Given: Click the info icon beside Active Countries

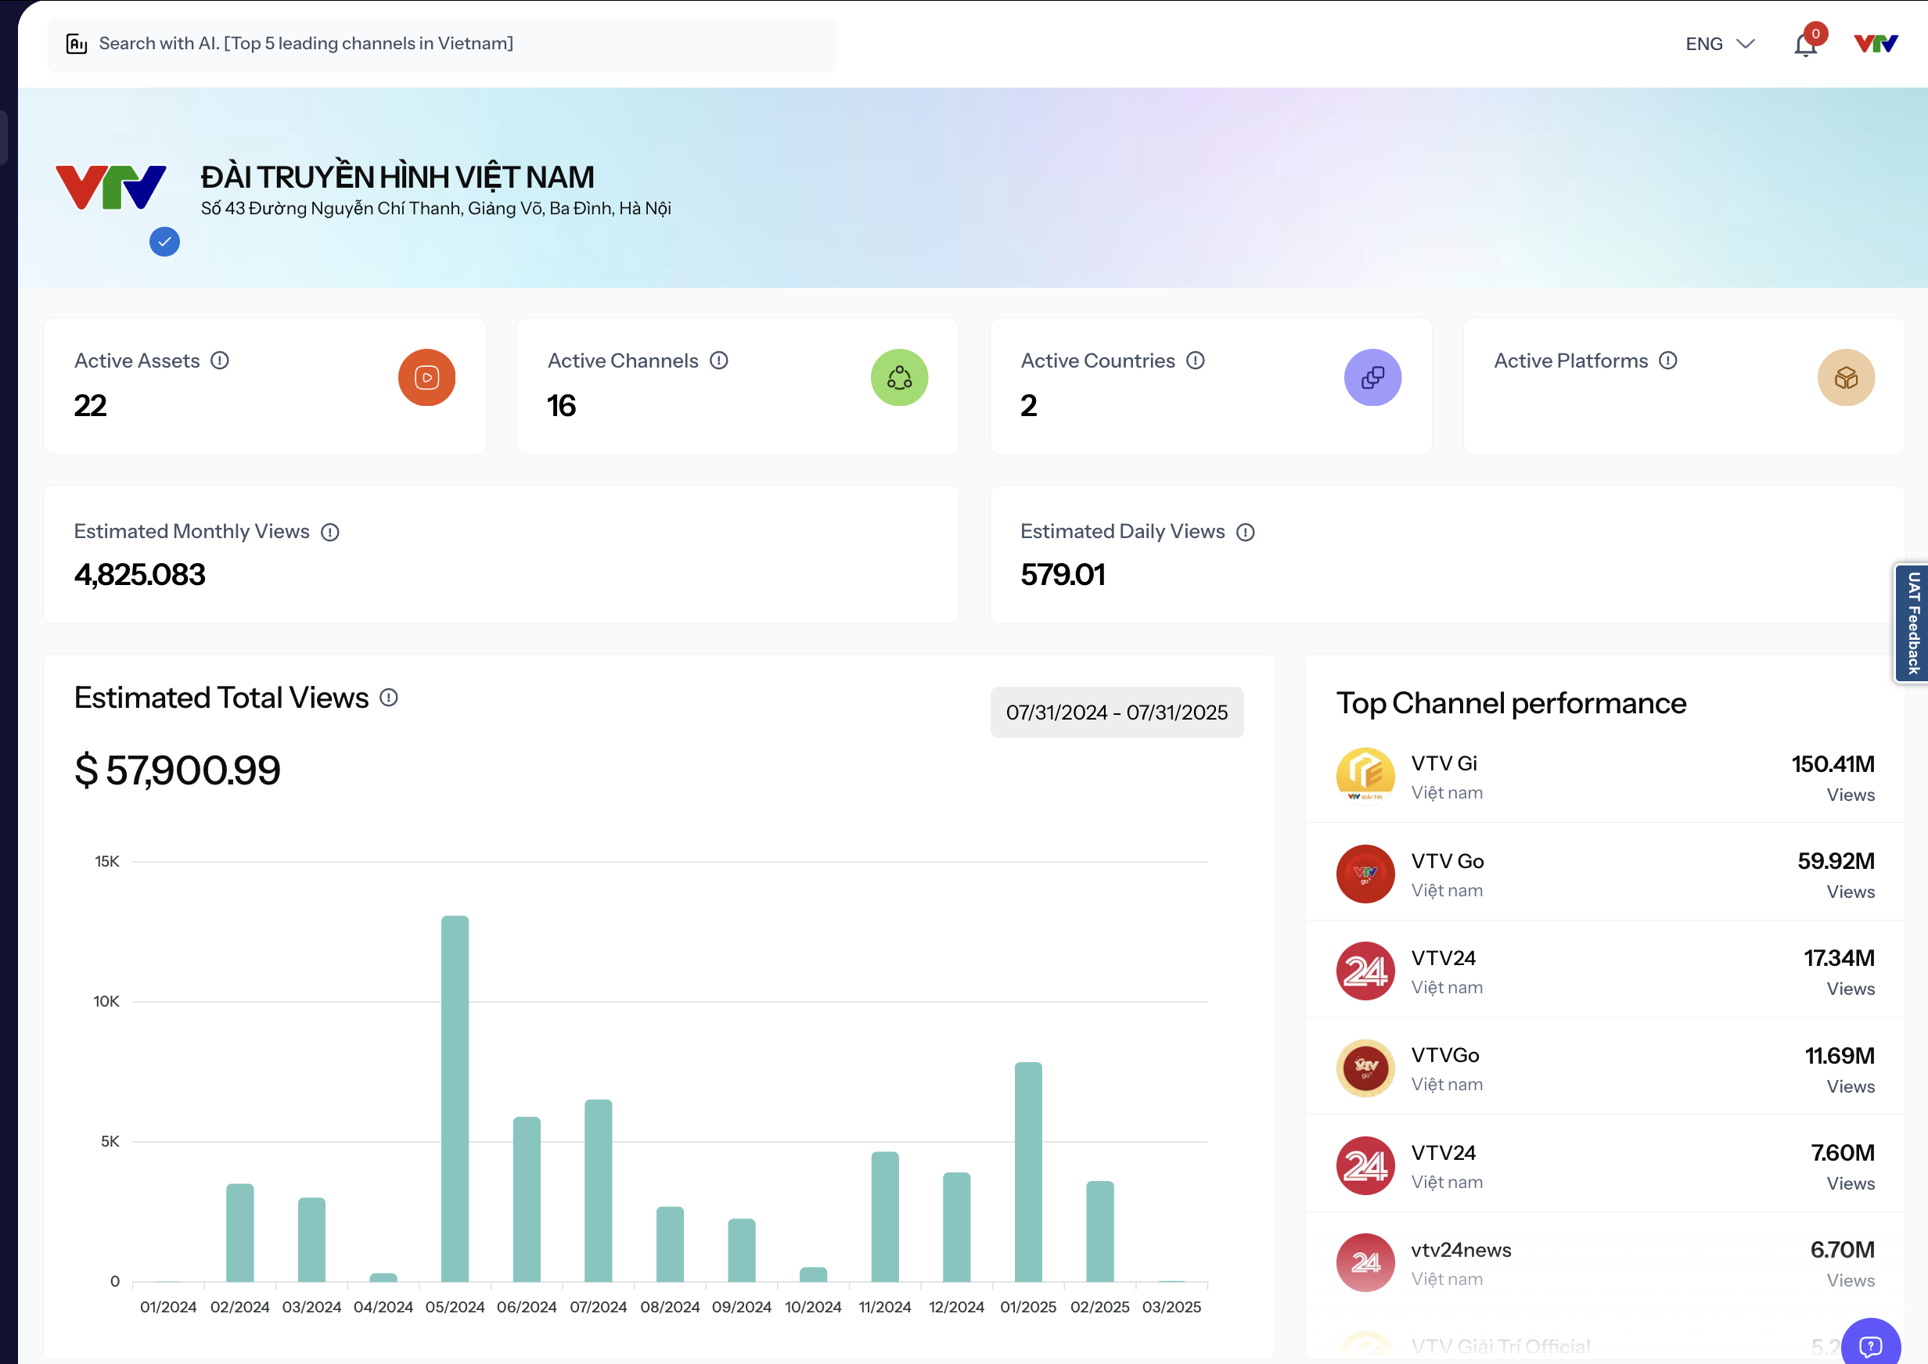Looking at the screenshot, I should click(1196, 361).
